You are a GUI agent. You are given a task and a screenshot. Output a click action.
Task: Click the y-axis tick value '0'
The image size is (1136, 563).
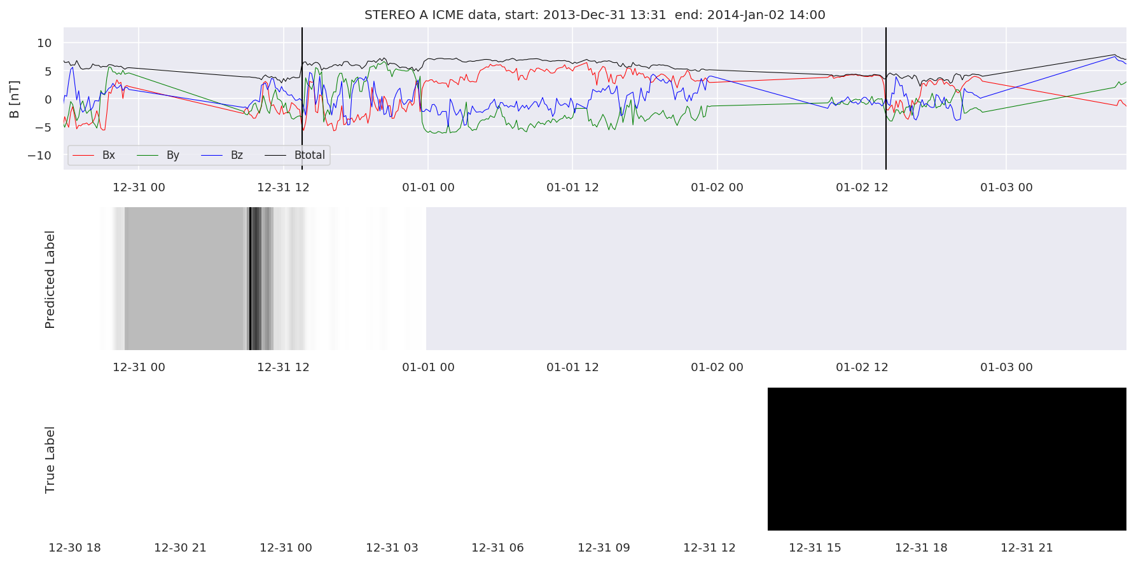pos(48,99)
